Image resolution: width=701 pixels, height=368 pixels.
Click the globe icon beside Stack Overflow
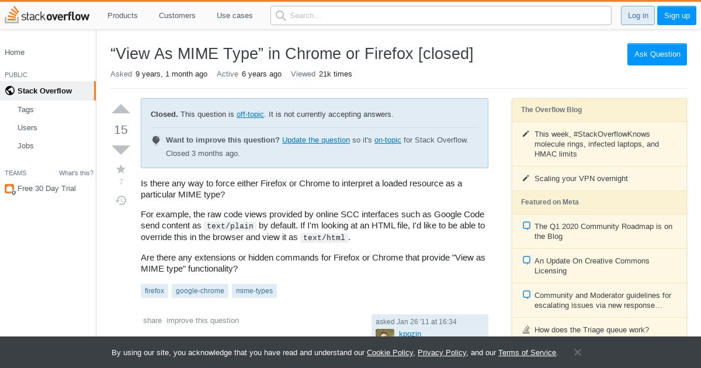coord(9,91)
